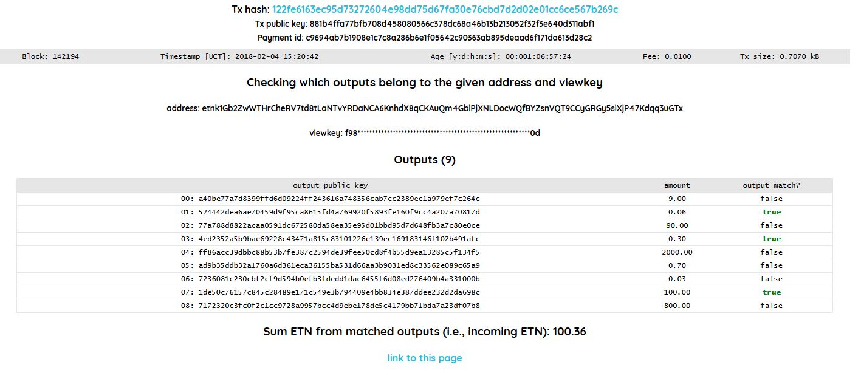861x373 pixels.
Task: Click the Timestamp 2018-02-04 field
Action: 239,56
